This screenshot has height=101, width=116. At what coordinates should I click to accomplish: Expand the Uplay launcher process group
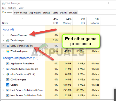[x=3, y=46]
